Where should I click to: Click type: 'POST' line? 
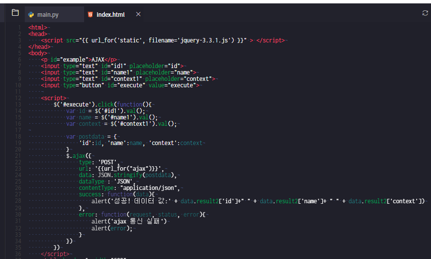[99, 162]
